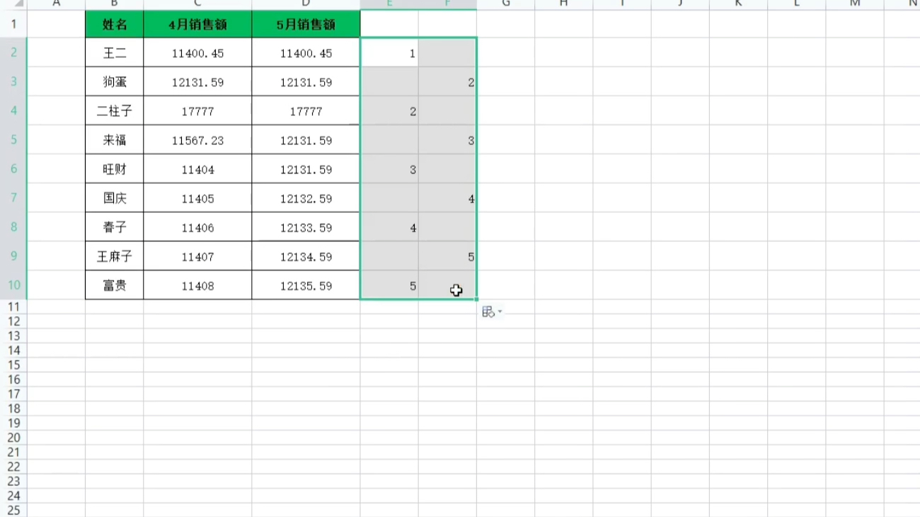920x517 pixels.
Task: Click the cell containing 国庆
Action: [115, 198]
